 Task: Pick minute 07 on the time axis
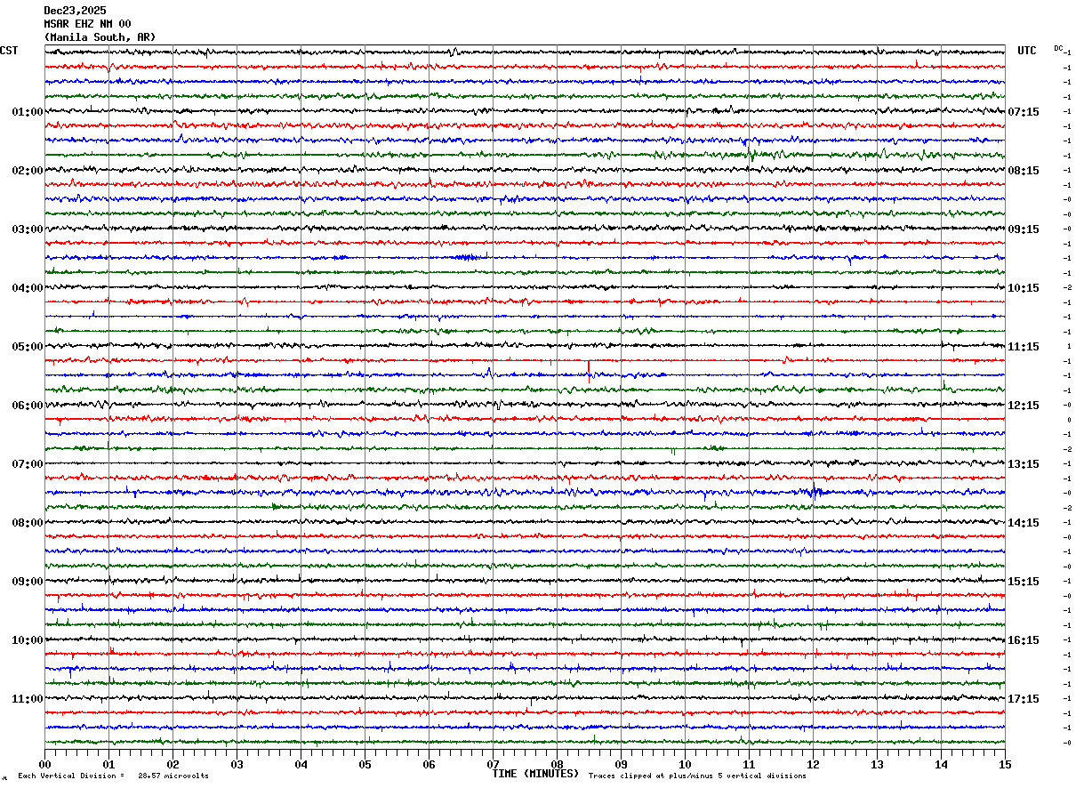click(x=493, y=764)
